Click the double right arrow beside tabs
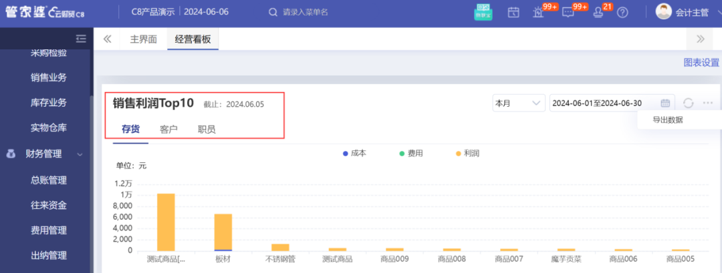Viewport: 722px width, 273px height. [x=701, y=39]
